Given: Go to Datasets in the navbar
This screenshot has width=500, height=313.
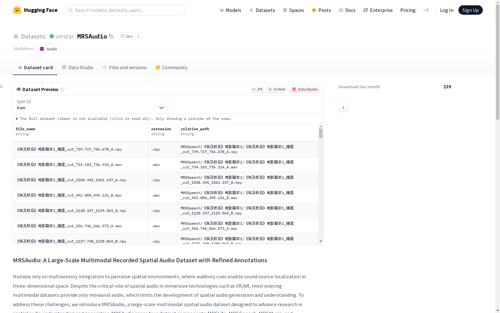Looking at the screenshot, I should point(262,10).
